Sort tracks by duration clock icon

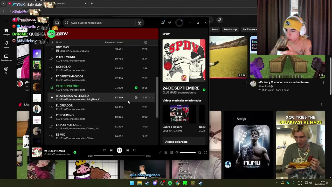[x=146, y=42]
